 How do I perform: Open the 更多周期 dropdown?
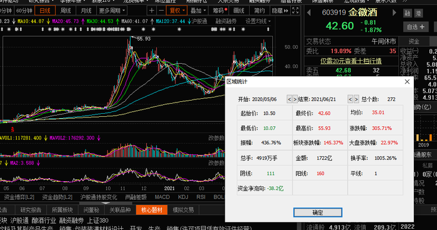click(112, 11)
